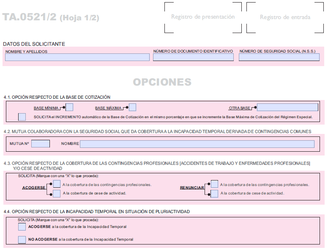Click the NOMBRE Y APELLIDOS field

point(77,57)
